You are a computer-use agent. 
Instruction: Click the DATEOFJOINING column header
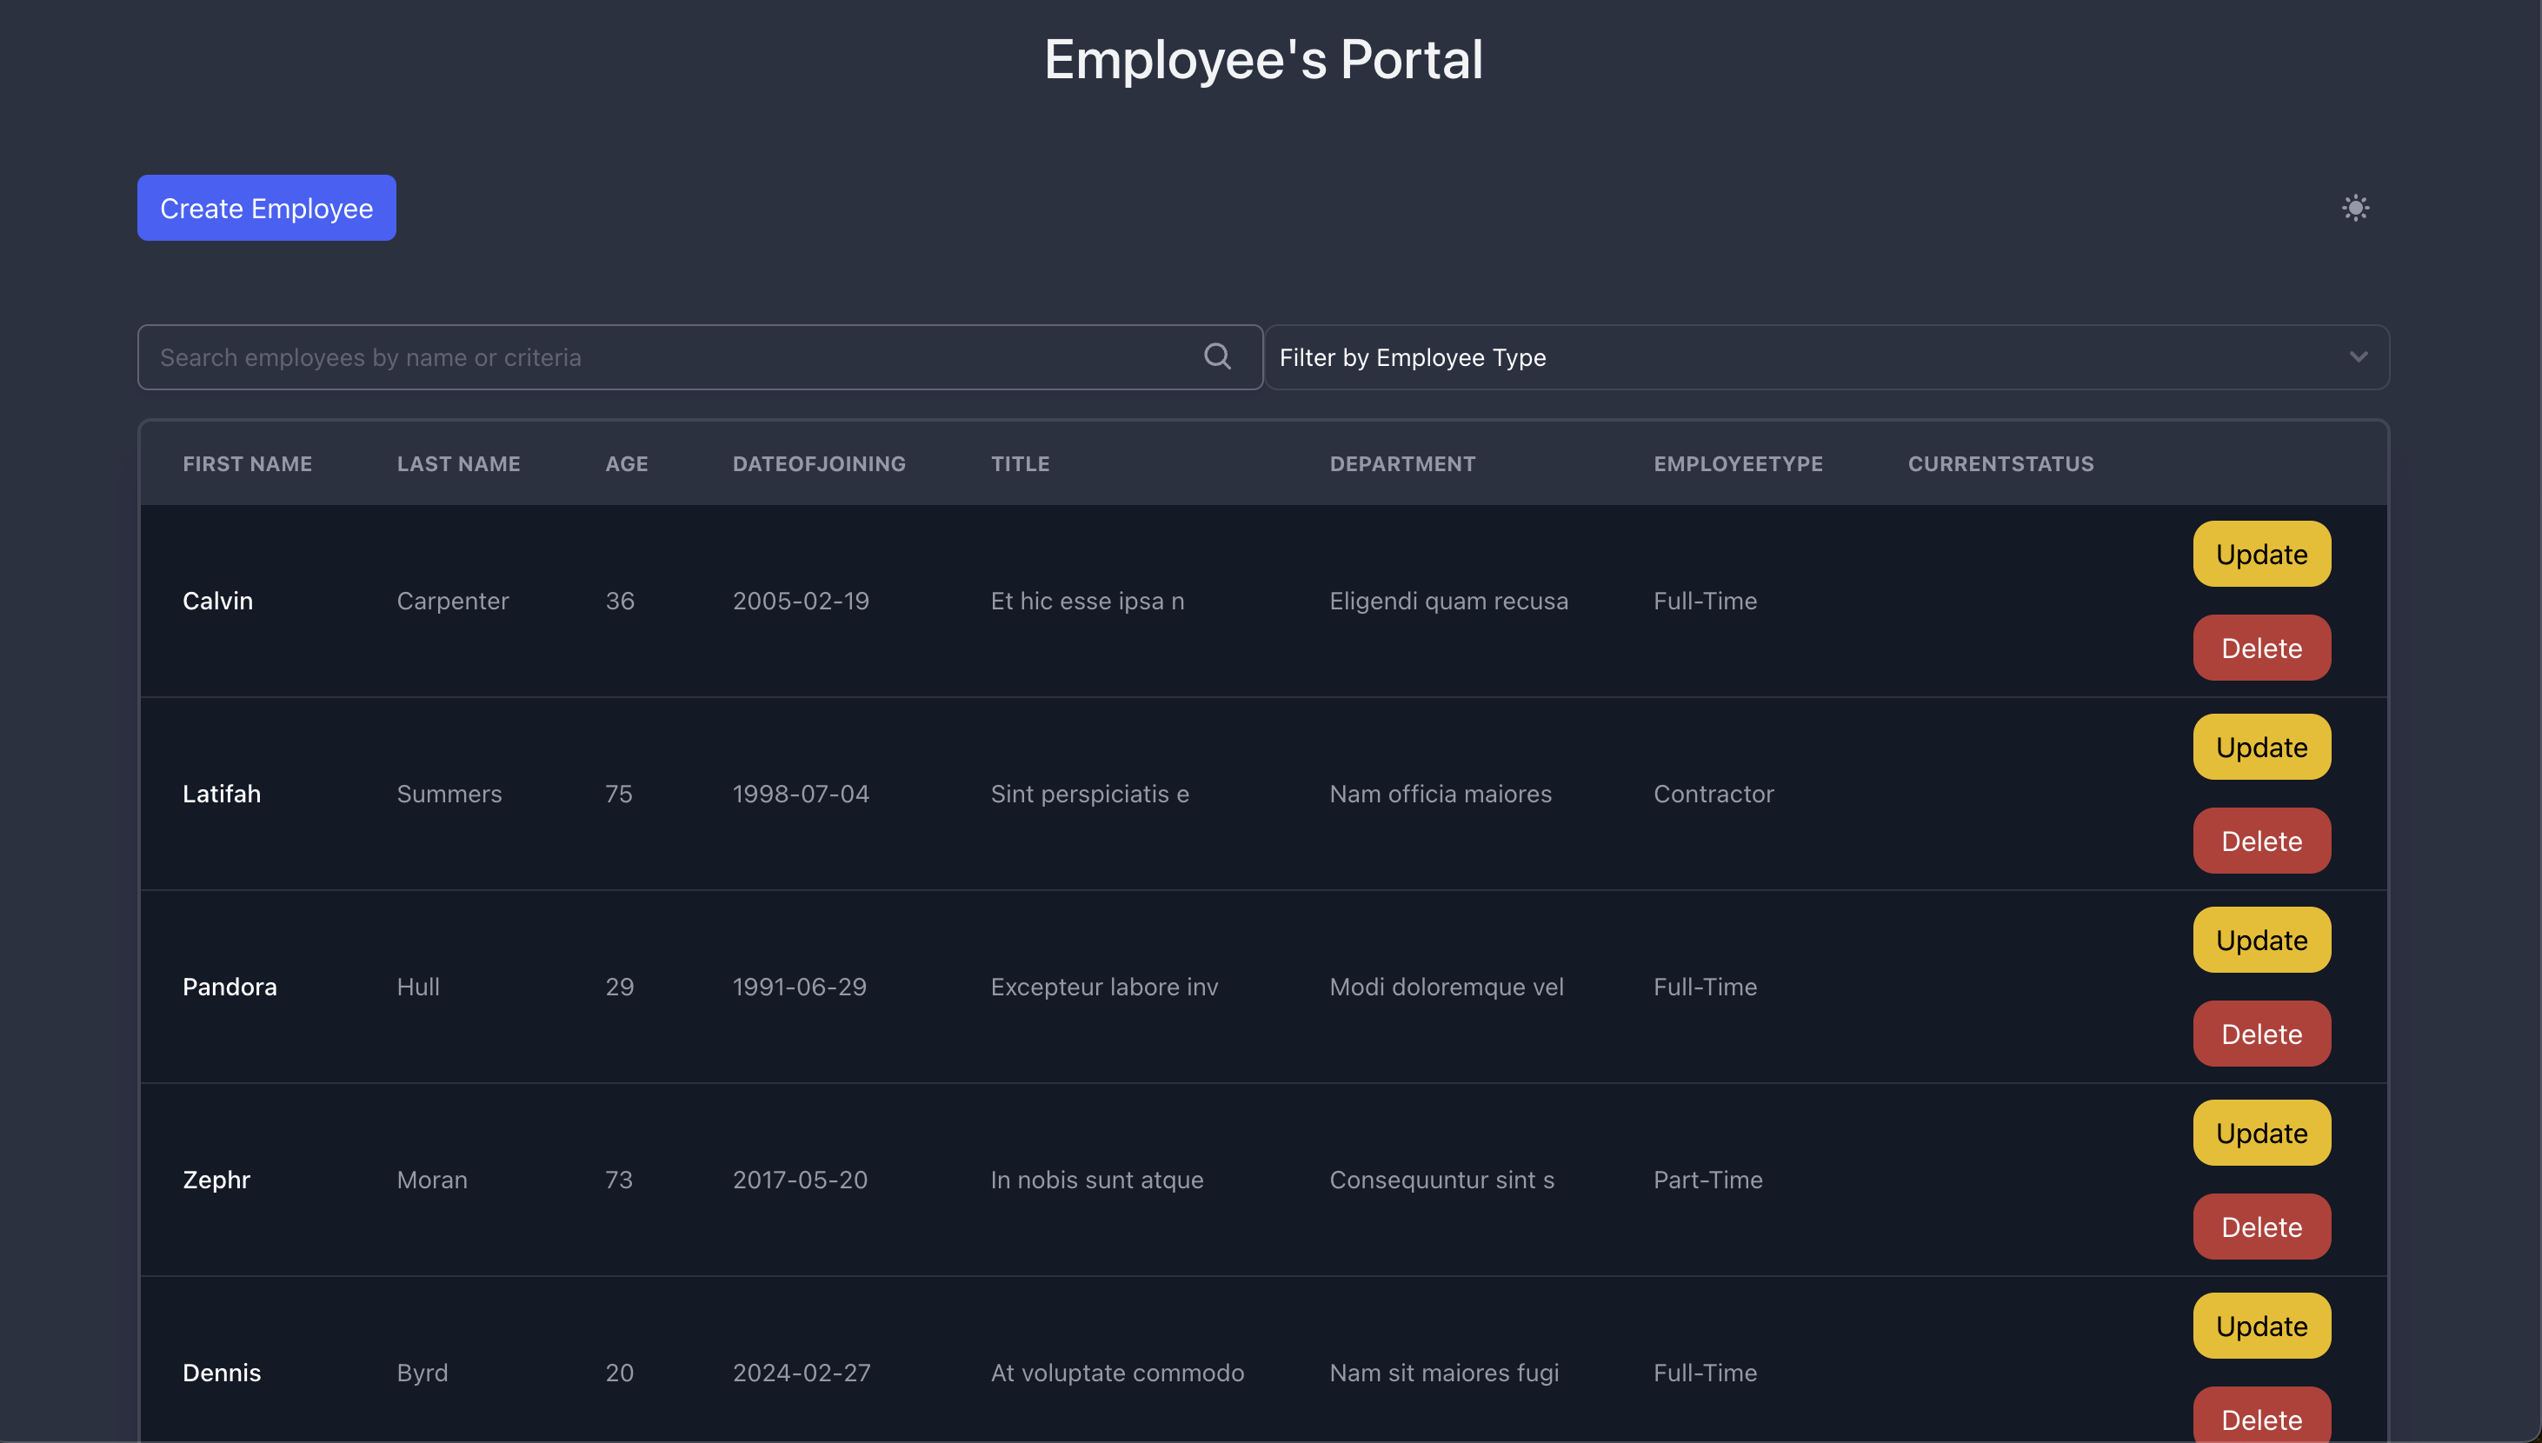point(819,464)
